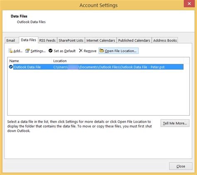Close the Account Settings dialog via Close button
This screenshot has width=197, height=175.
pyautogui.click(x=181, y=166)
